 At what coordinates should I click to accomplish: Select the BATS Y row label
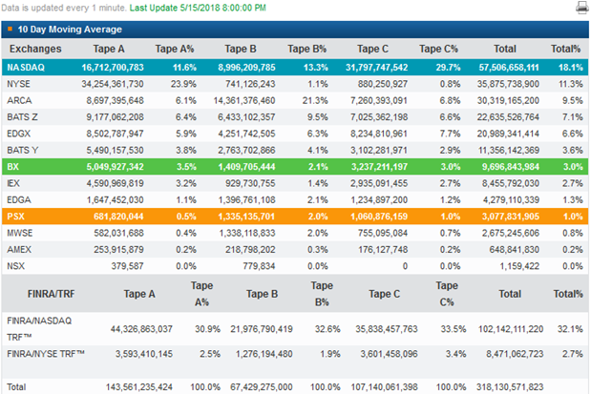pyautogui.click(x=23, y=151)
